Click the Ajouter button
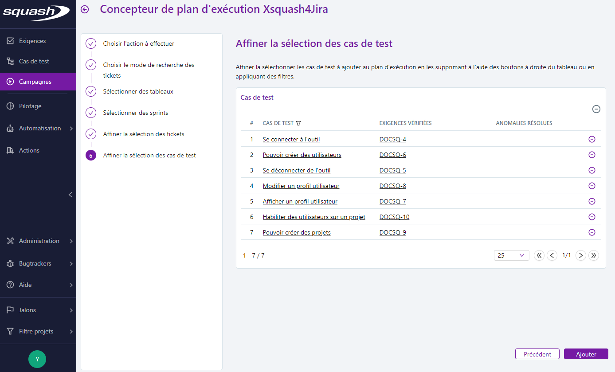The image size is (615, 372). 586,354
